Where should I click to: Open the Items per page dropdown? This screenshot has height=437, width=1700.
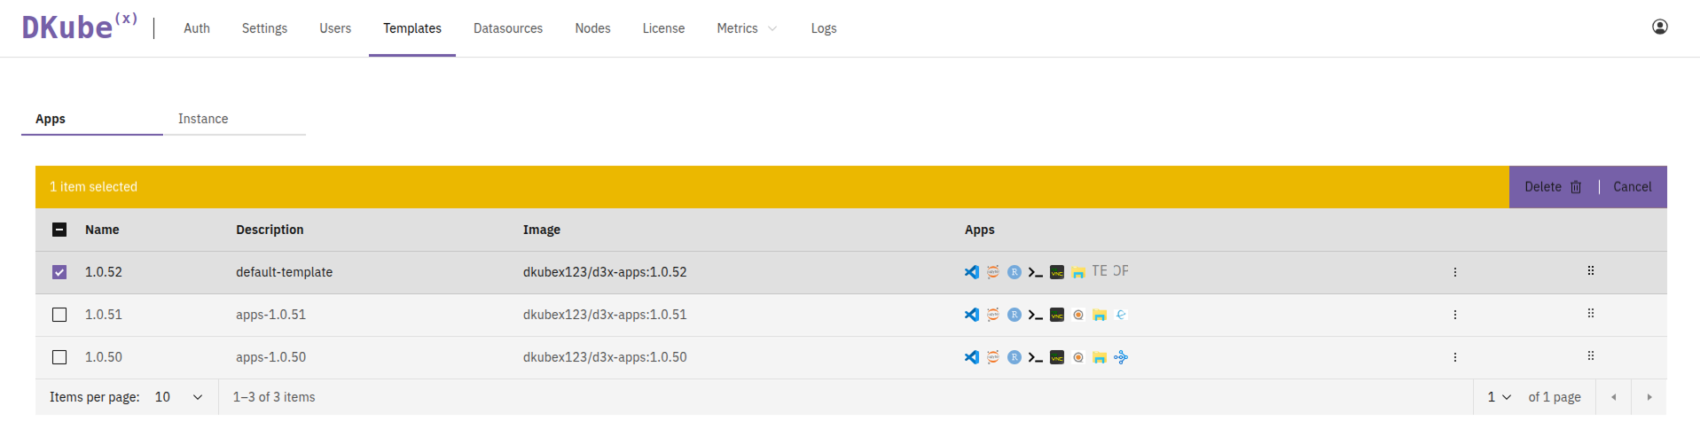(178, 397)
